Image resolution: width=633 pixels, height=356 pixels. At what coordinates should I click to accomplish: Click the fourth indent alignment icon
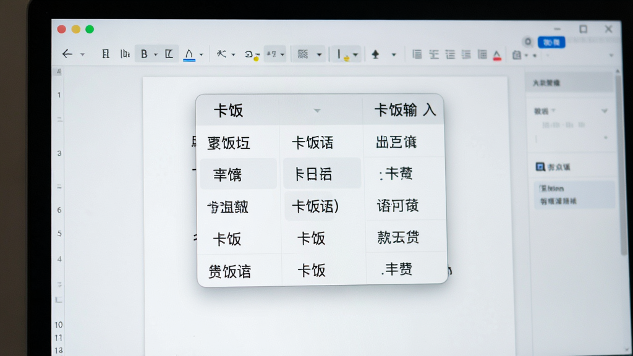466,54
